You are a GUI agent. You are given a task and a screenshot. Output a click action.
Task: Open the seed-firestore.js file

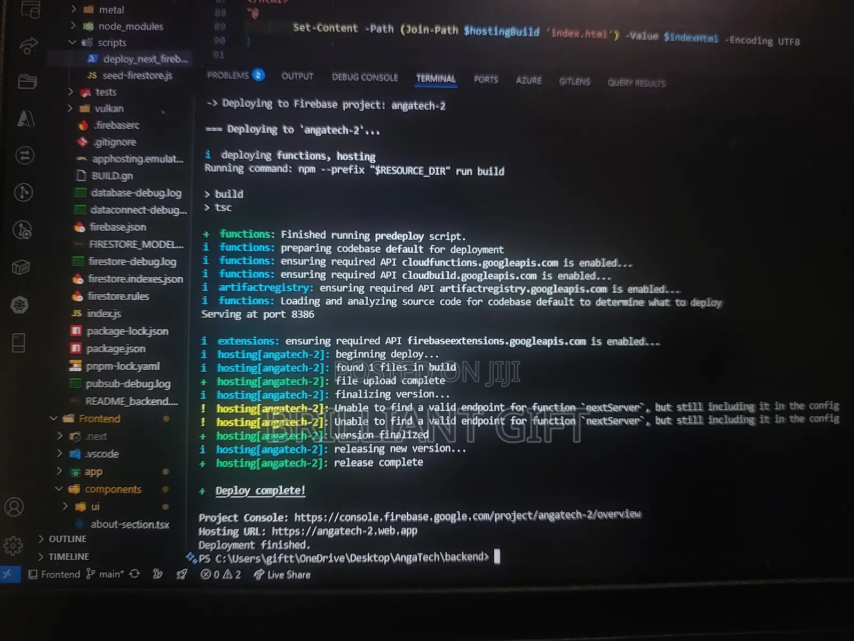pyautogui.click(x=137, y=75)
